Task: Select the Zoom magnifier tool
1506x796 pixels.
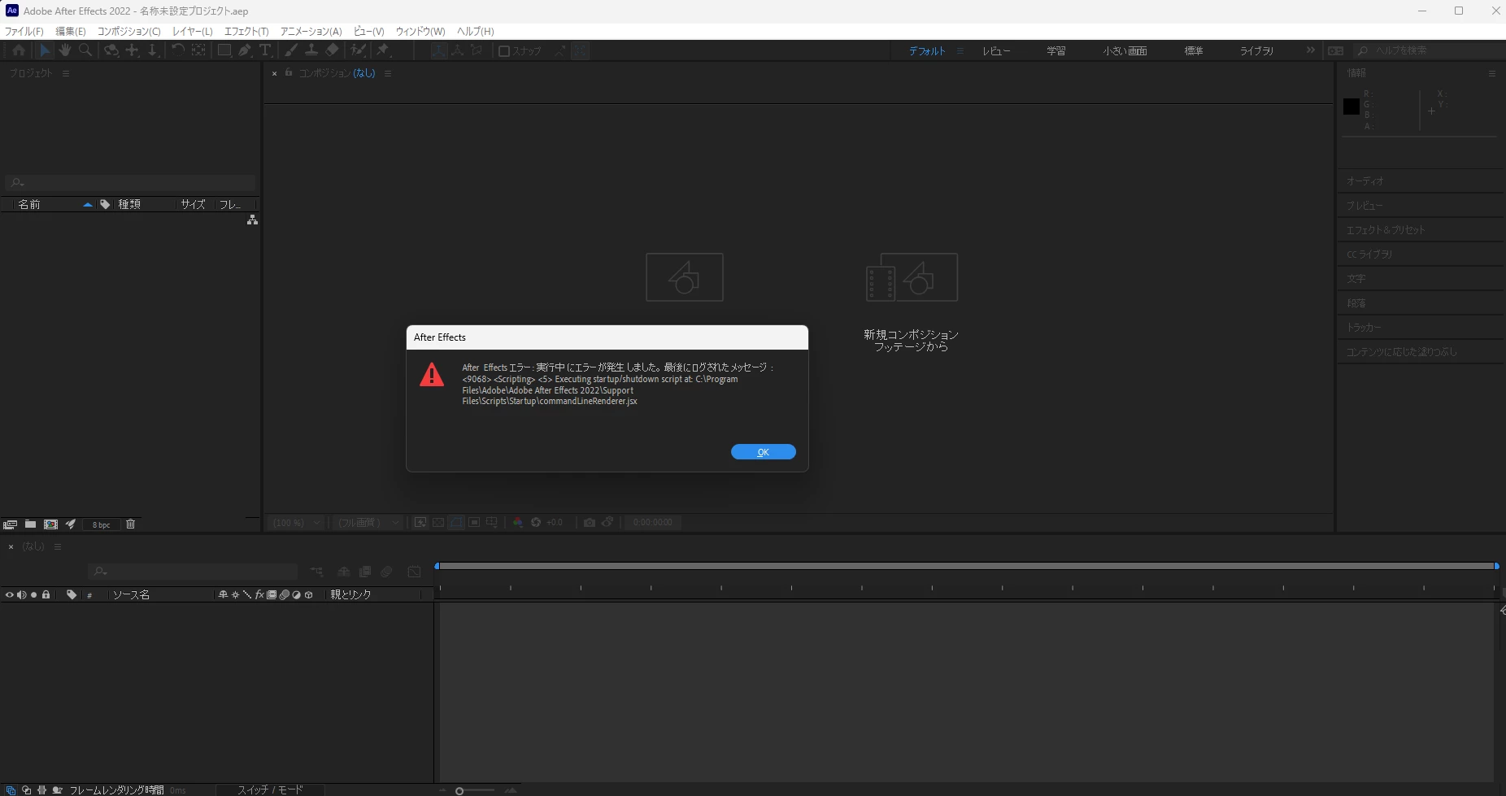Action: [x=85, y=50]
